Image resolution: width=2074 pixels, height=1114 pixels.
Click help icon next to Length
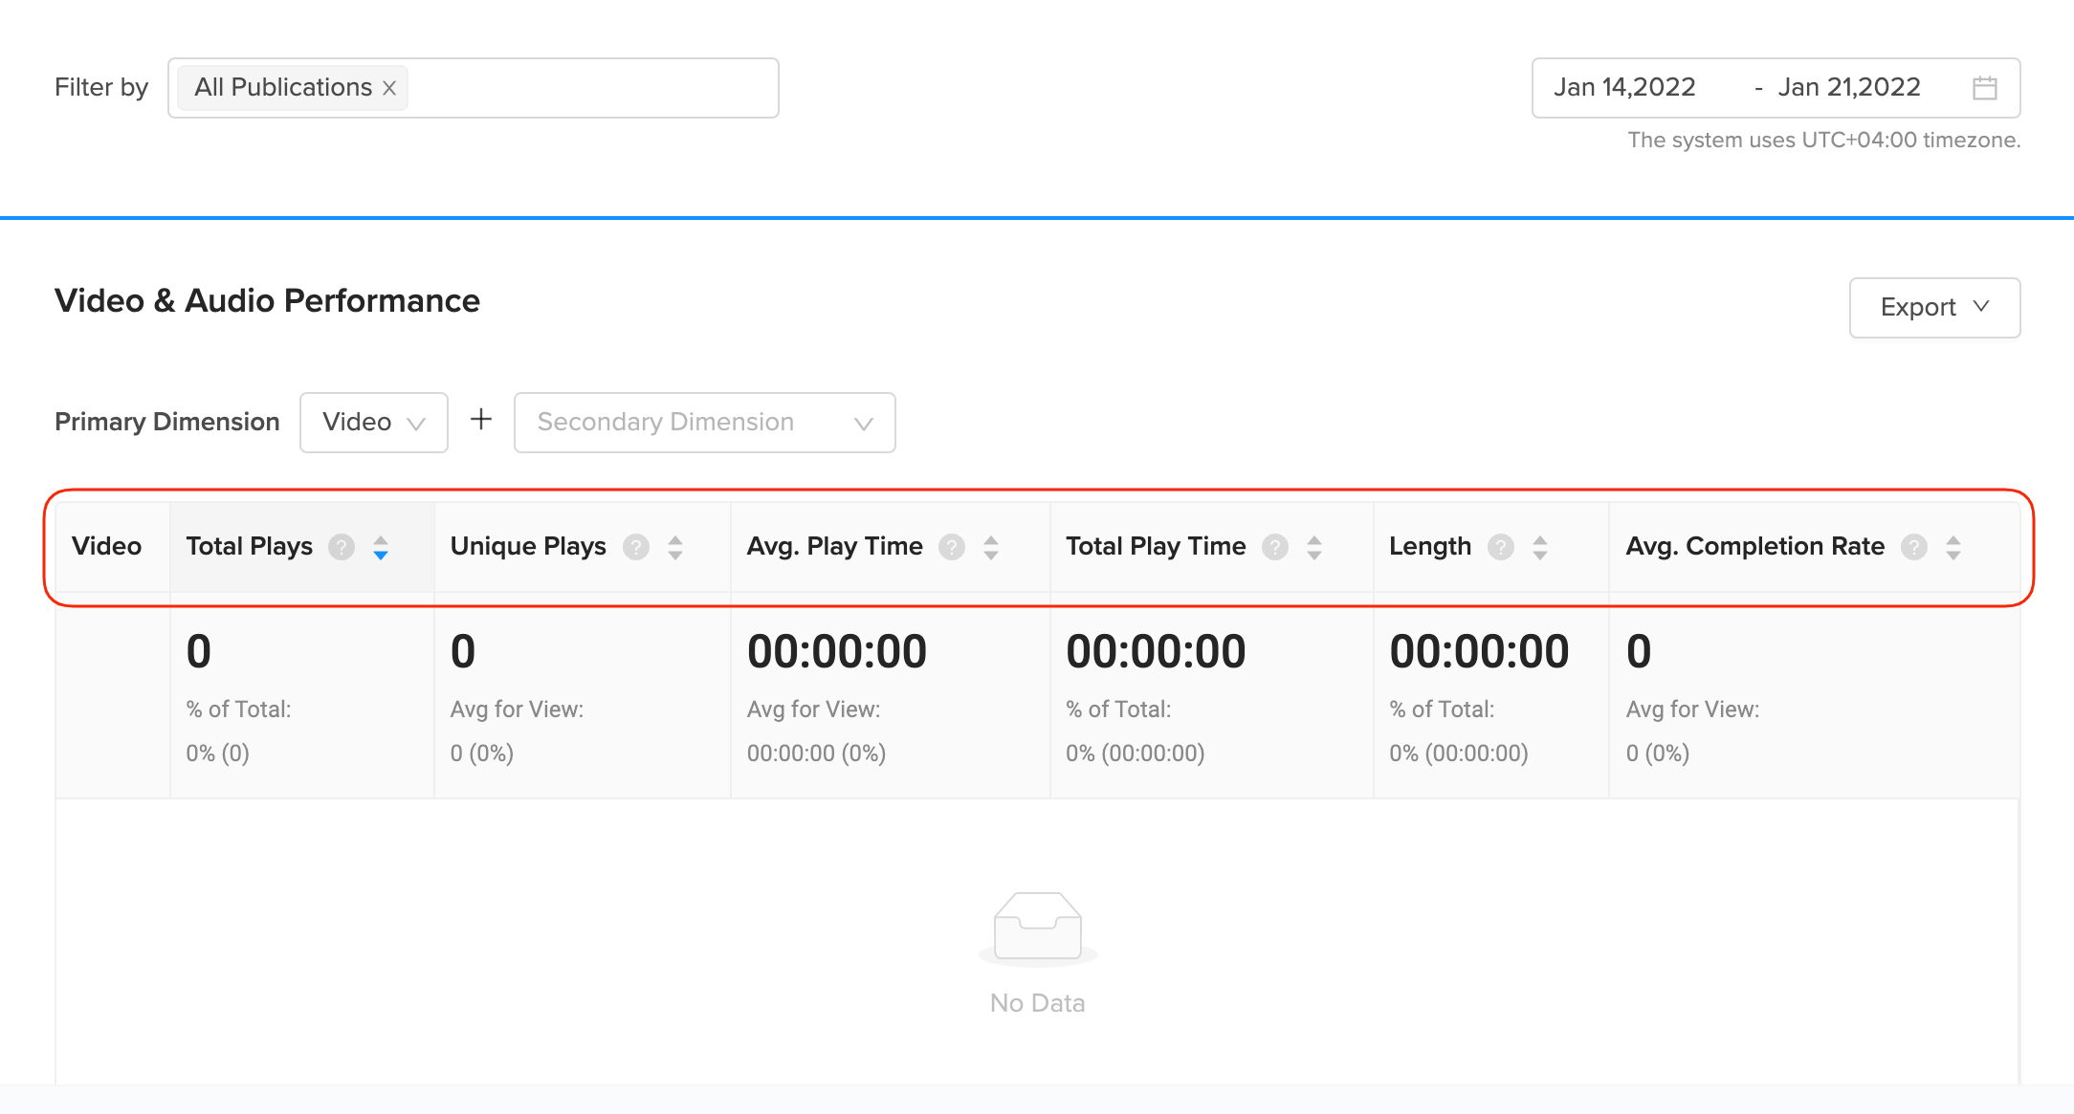(1501, 547)
